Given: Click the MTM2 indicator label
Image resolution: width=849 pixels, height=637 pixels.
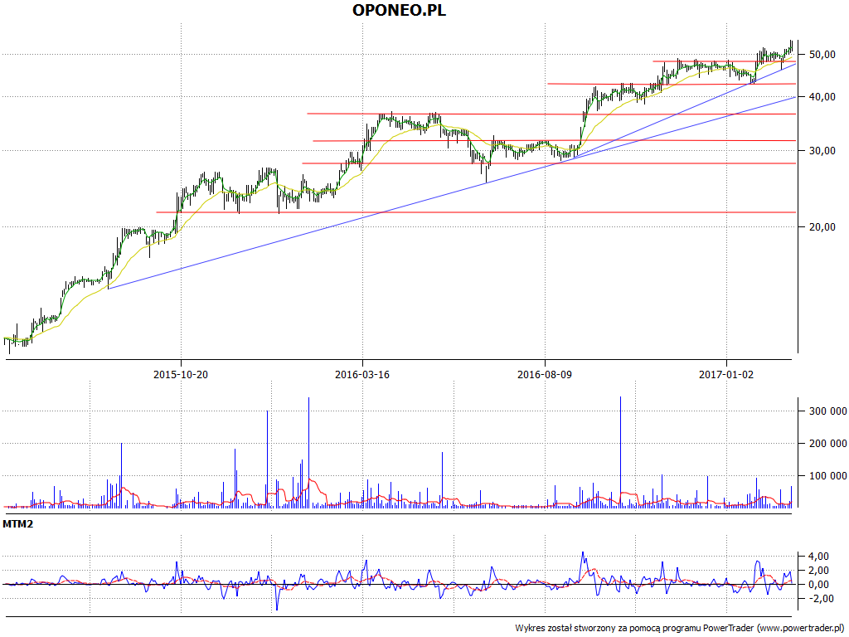Looking at the screenshot, I should point(18,524).
